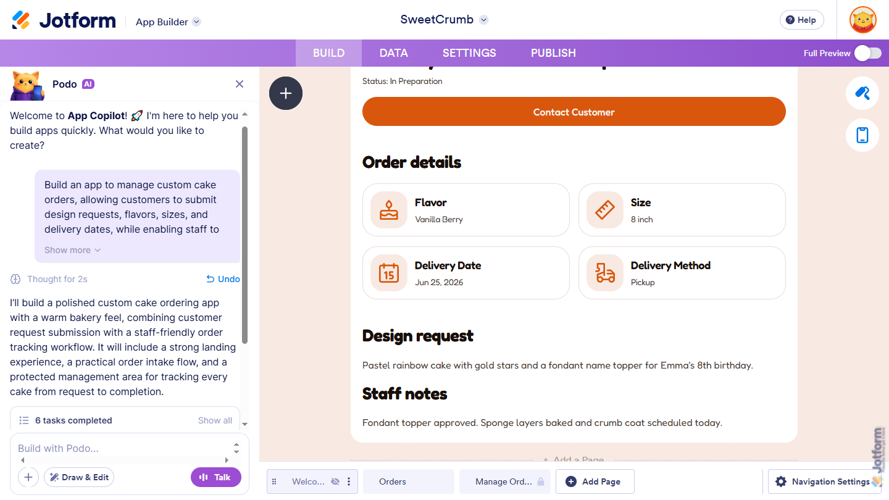The height and width of the screenshot is (500, 889).
Task: Show all completed tasks
Action: point(215,420)
